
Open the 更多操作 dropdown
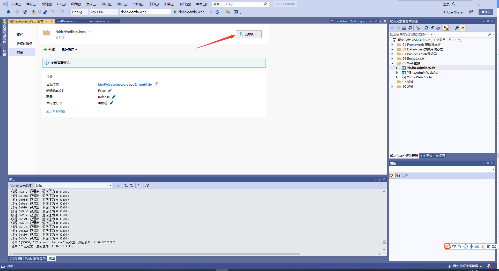click(69, 49)
